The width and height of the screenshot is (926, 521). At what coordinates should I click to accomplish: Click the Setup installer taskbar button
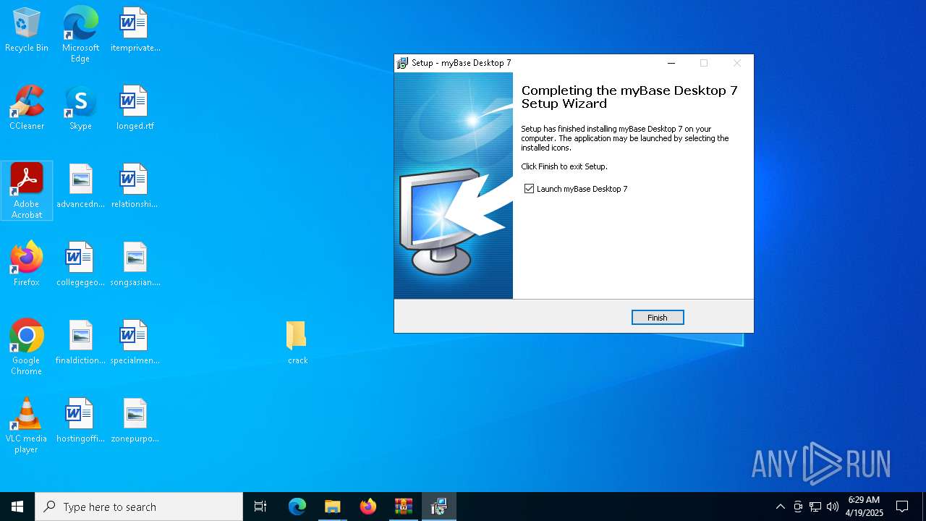(439, 507)
